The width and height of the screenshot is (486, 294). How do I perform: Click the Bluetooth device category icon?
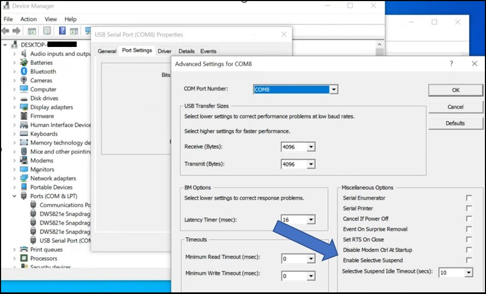24,71
